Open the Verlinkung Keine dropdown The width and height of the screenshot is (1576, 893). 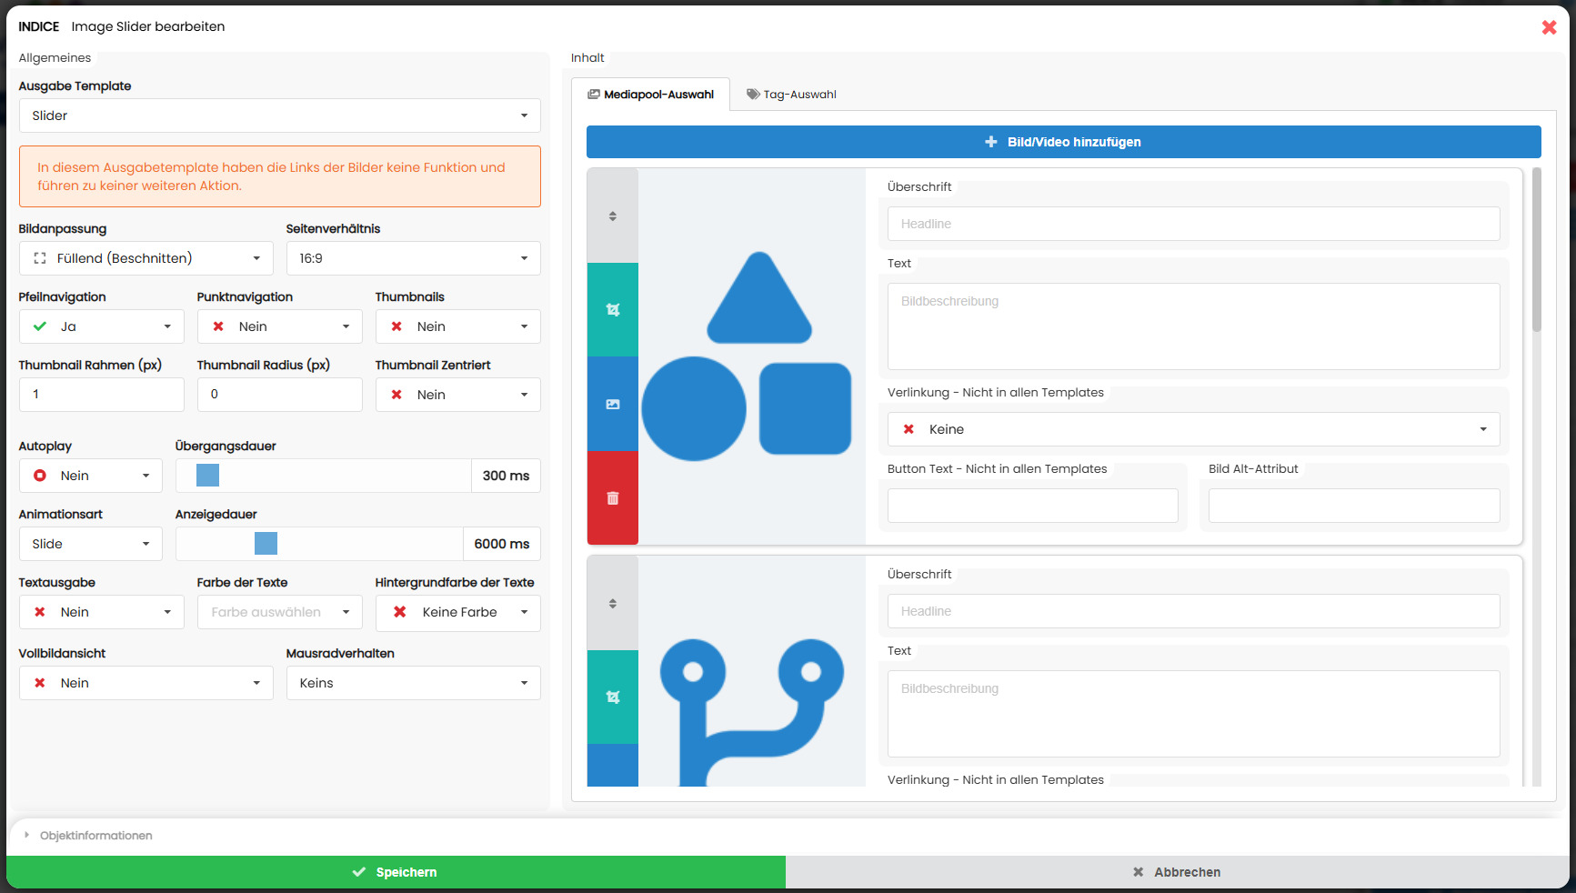click(1193, 429)
